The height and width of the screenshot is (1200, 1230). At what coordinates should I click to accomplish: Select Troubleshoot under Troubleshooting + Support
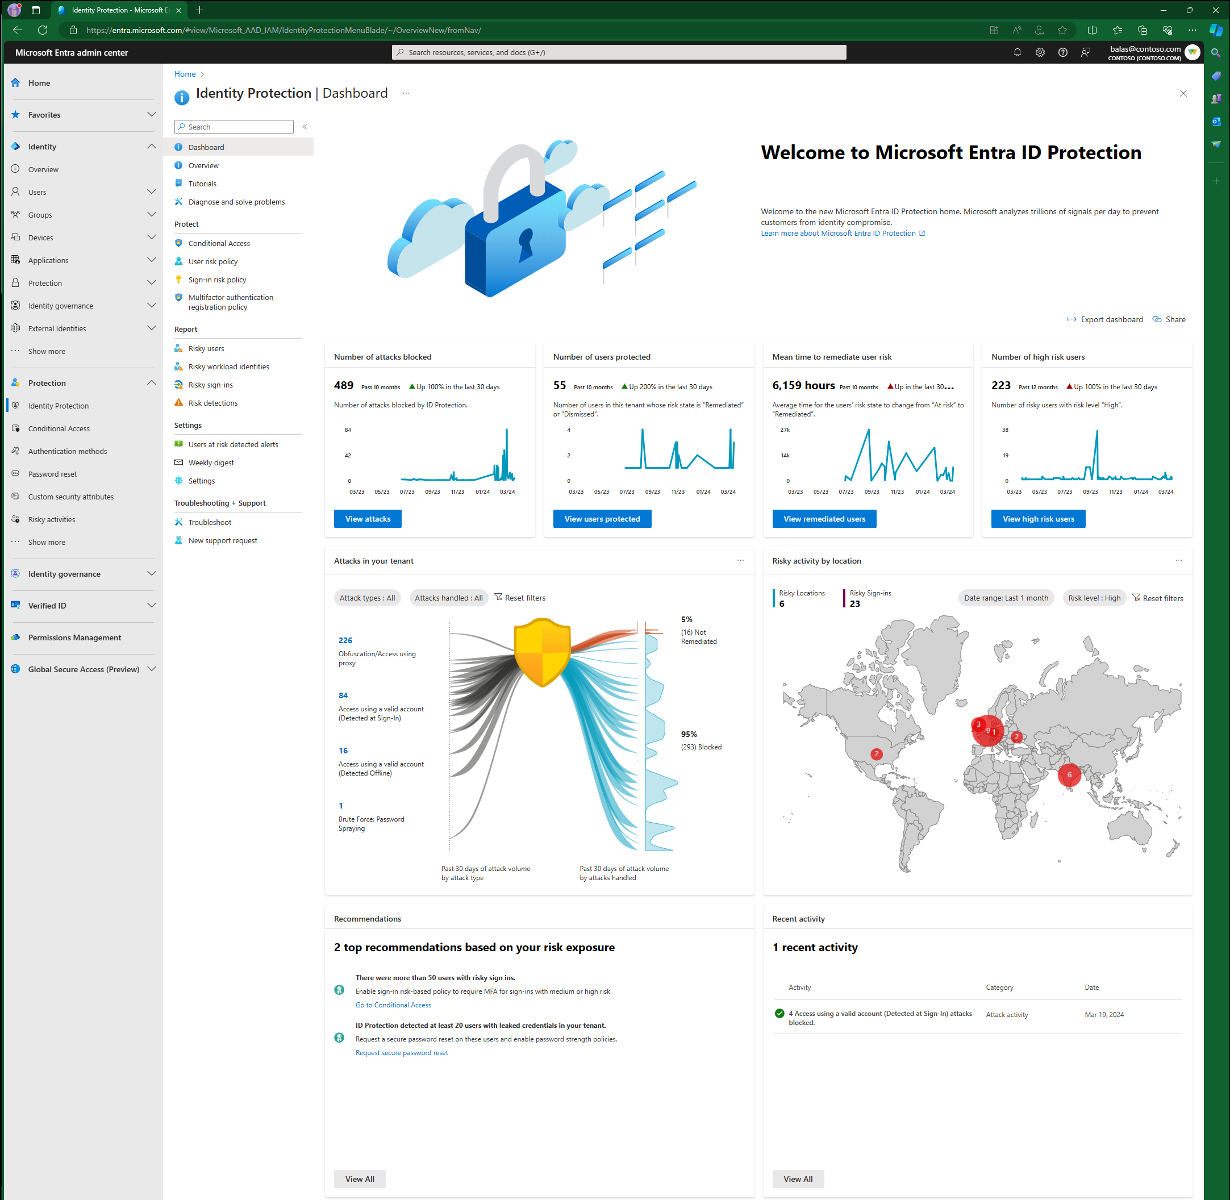[209, 522]
